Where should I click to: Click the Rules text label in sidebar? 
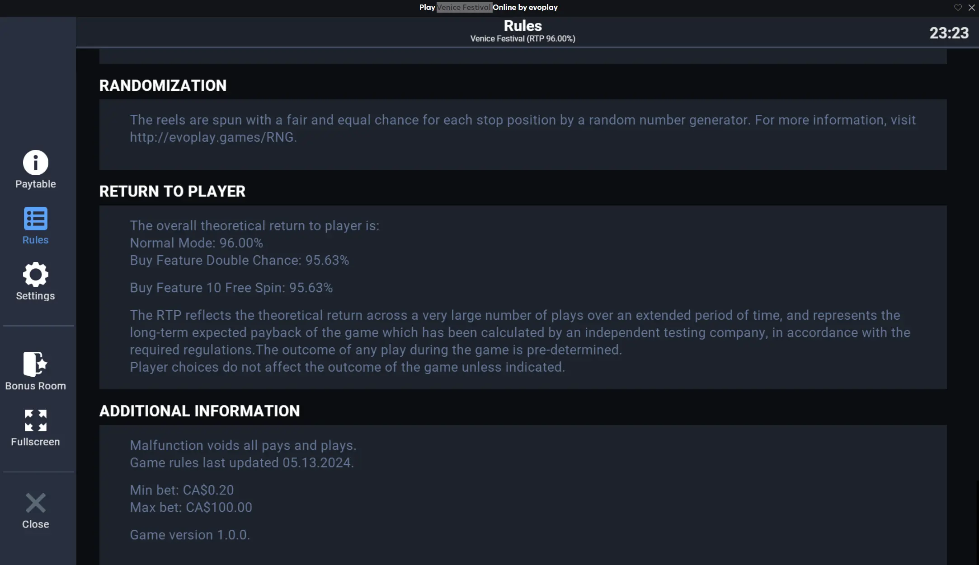click(36, 240)
